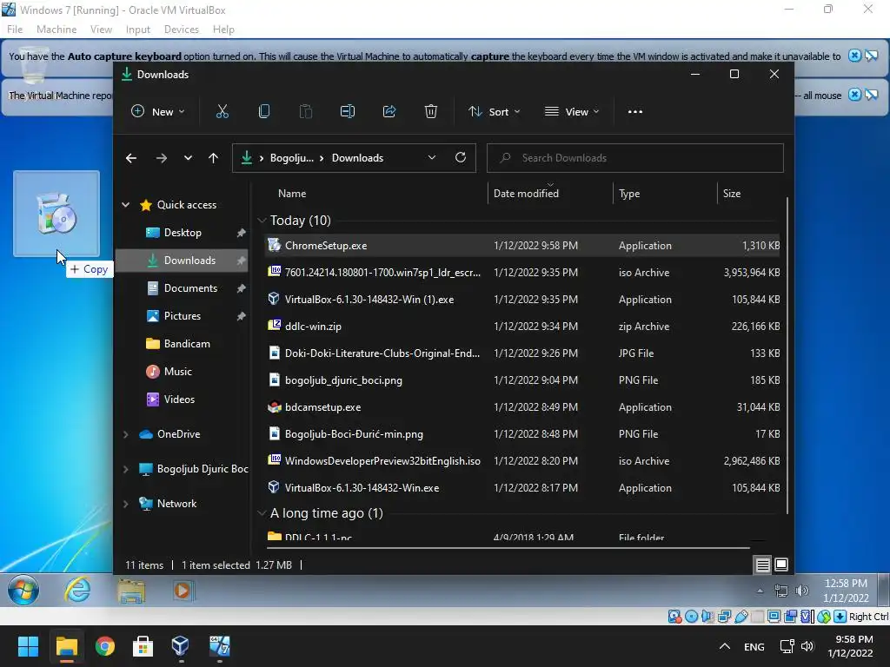Open Windows 7 Start orb in VM

23,591
